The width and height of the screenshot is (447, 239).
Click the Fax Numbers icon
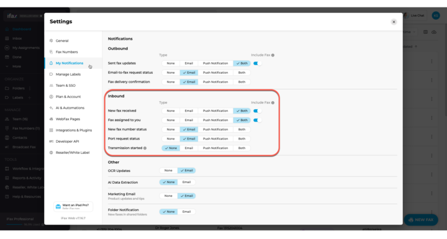(52, 52)
